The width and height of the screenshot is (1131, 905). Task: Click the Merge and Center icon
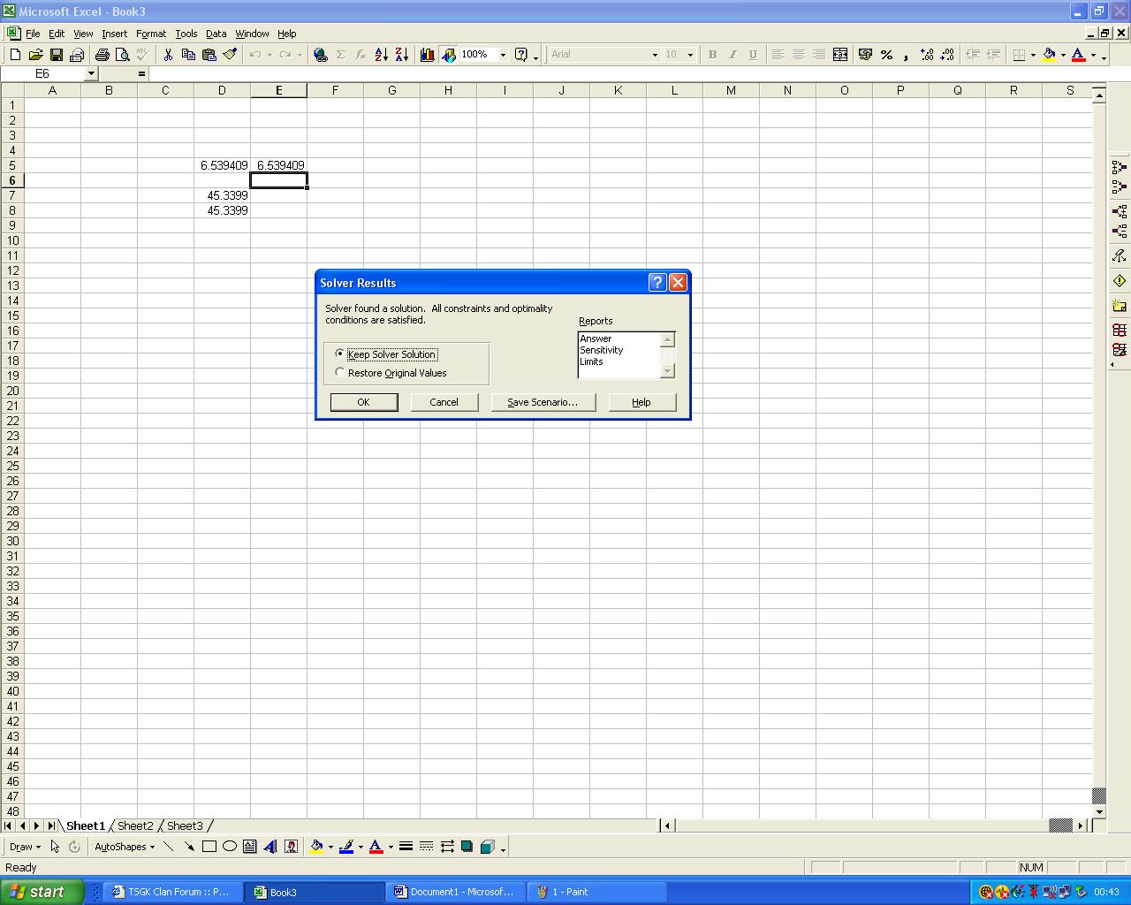pyautogui.click(x=840, y=55)
